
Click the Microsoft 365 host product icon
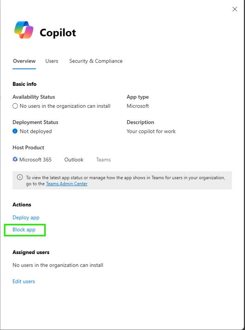click(x=15, y=159)
